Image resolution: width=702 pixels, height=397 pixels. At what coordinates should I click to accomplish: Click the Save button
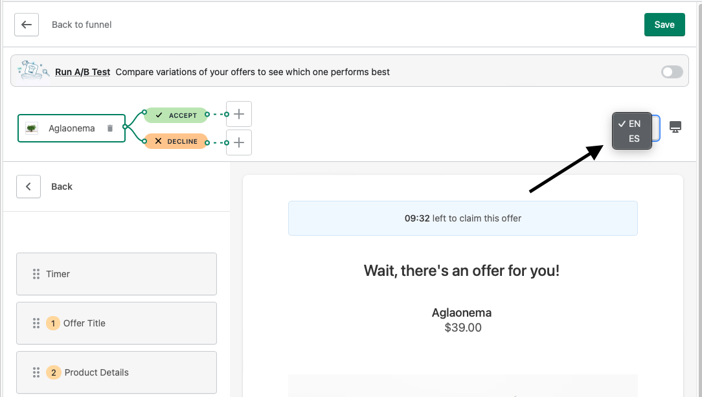pyautogui.click(x=664, y=25)
